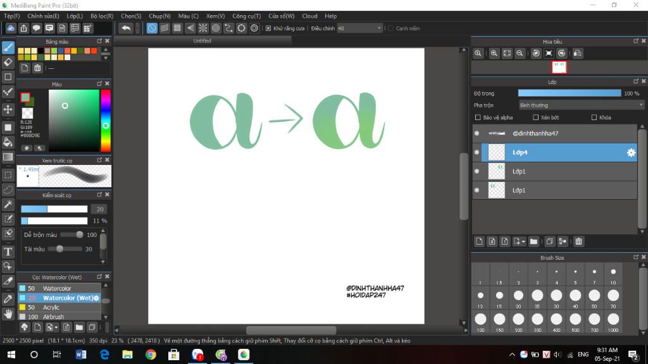This screenshot has width=648, height=364.
Task: Enable the concentric circle snap guide
Action: 216,28
